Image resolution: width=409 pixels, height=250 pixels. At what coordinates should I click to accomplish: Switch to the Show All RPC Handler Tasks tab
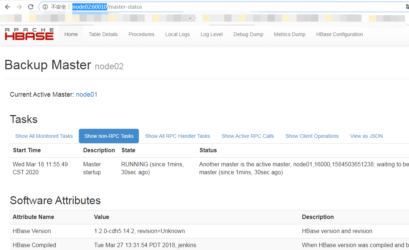point(177,136)
